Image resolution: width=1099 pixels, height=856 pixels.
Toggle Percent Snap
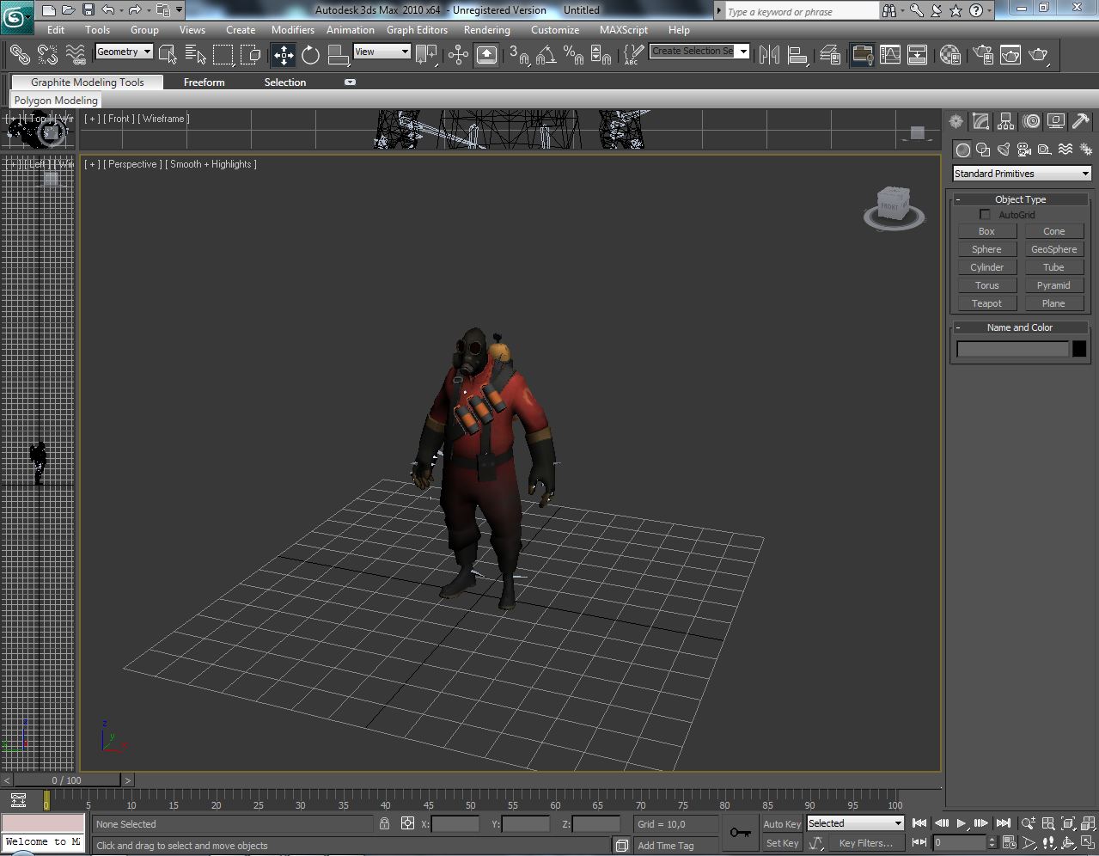pos(573,55)
